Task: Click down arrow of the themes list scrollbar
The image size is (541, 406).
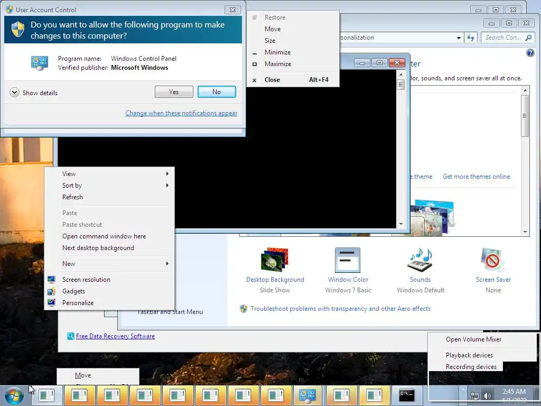Action: tap(525, 232)
